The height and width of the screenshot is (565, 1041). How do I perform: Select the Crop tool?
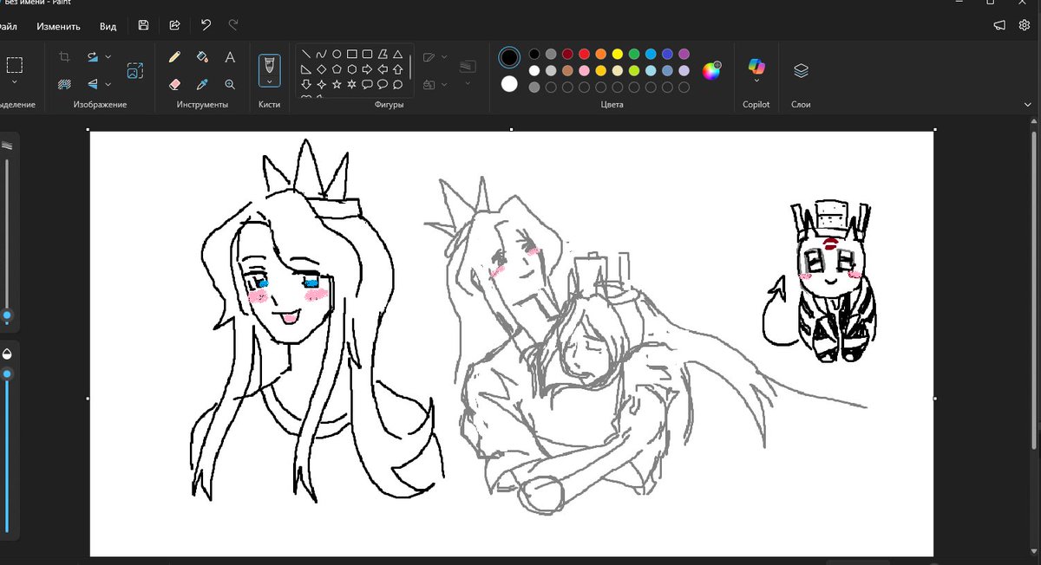64,57
